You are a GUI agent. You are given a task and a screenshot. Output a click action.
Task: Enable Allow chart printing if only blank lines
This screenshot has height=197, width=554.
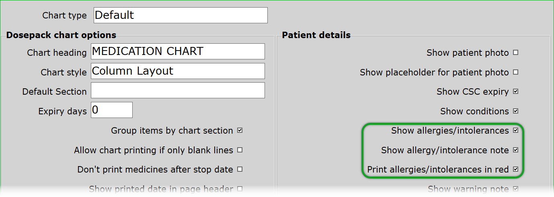click(x=240, y=150)
